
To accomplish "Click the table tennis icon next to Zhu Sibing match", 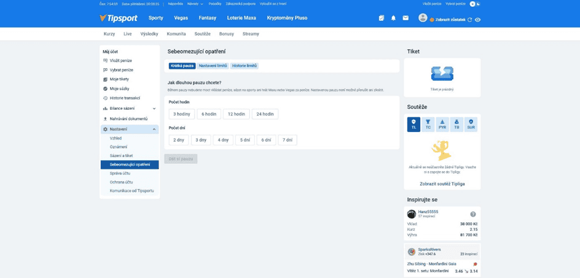I will click(476, 264).
